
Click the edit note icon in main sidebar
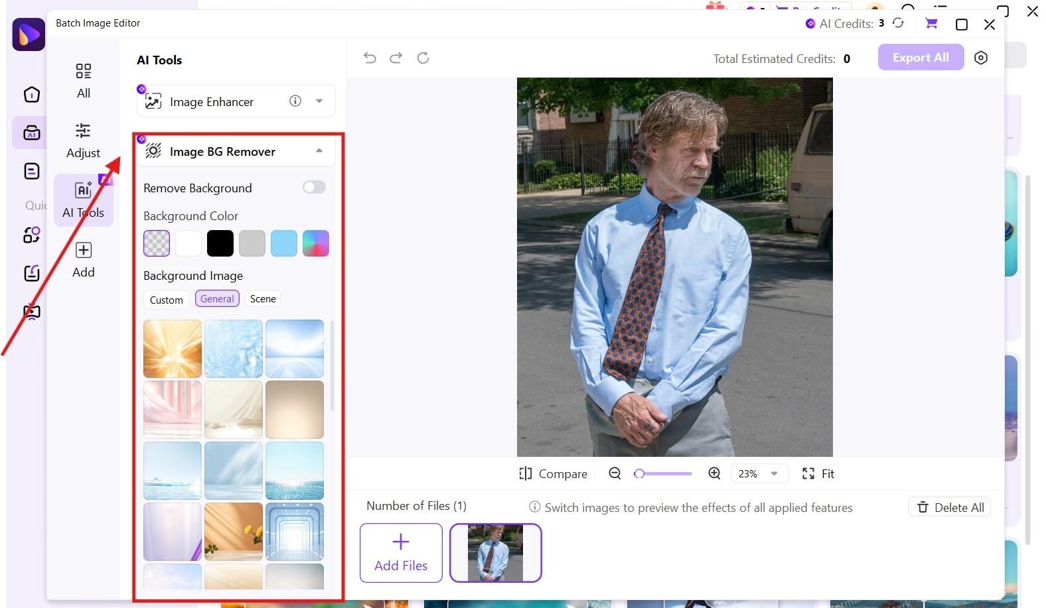pos(32,273)
